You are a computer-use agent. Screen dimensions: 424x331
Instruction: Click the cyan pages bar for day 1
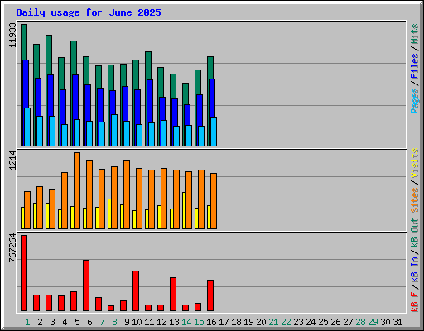[27, 127]
